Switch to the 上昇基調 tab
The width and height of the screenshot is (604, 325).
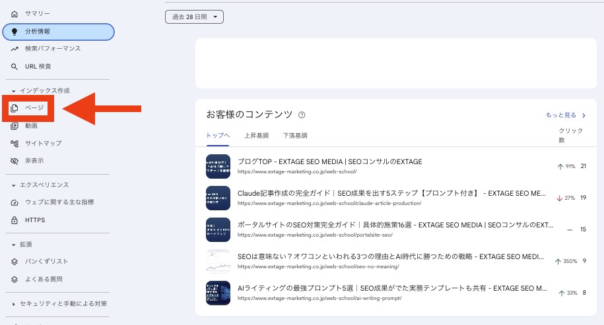tap(256, 136)
